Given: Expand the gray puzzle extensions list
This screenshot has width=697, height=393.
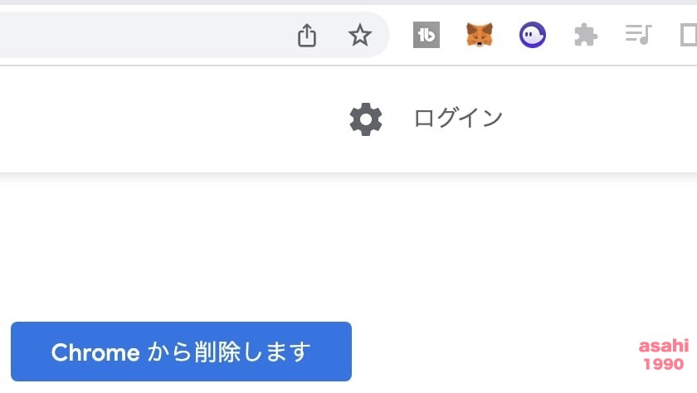Looking at the screenshot, I should pyautogui.click(x=586, y=35).
